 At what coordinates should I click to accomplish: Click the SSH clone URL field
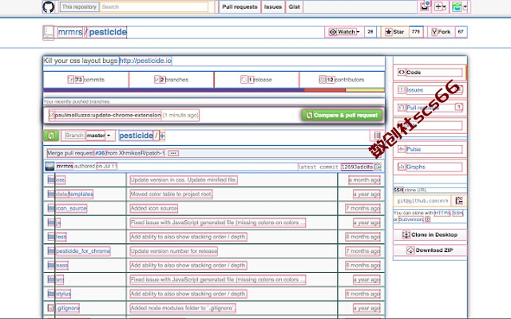click(422, 201)
